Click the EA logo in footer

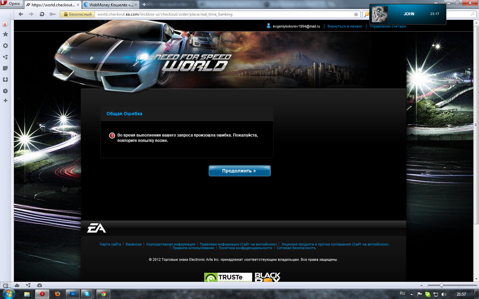tap(96, 228)
